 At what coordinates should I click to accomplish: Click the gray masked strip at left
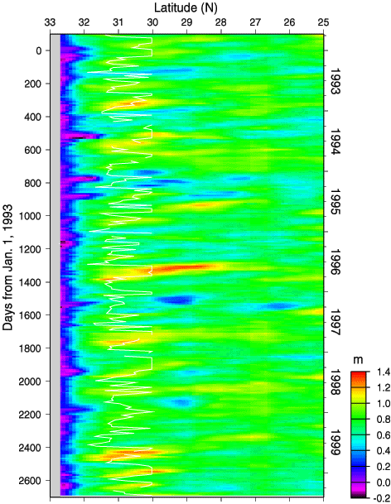coord(55,265)
